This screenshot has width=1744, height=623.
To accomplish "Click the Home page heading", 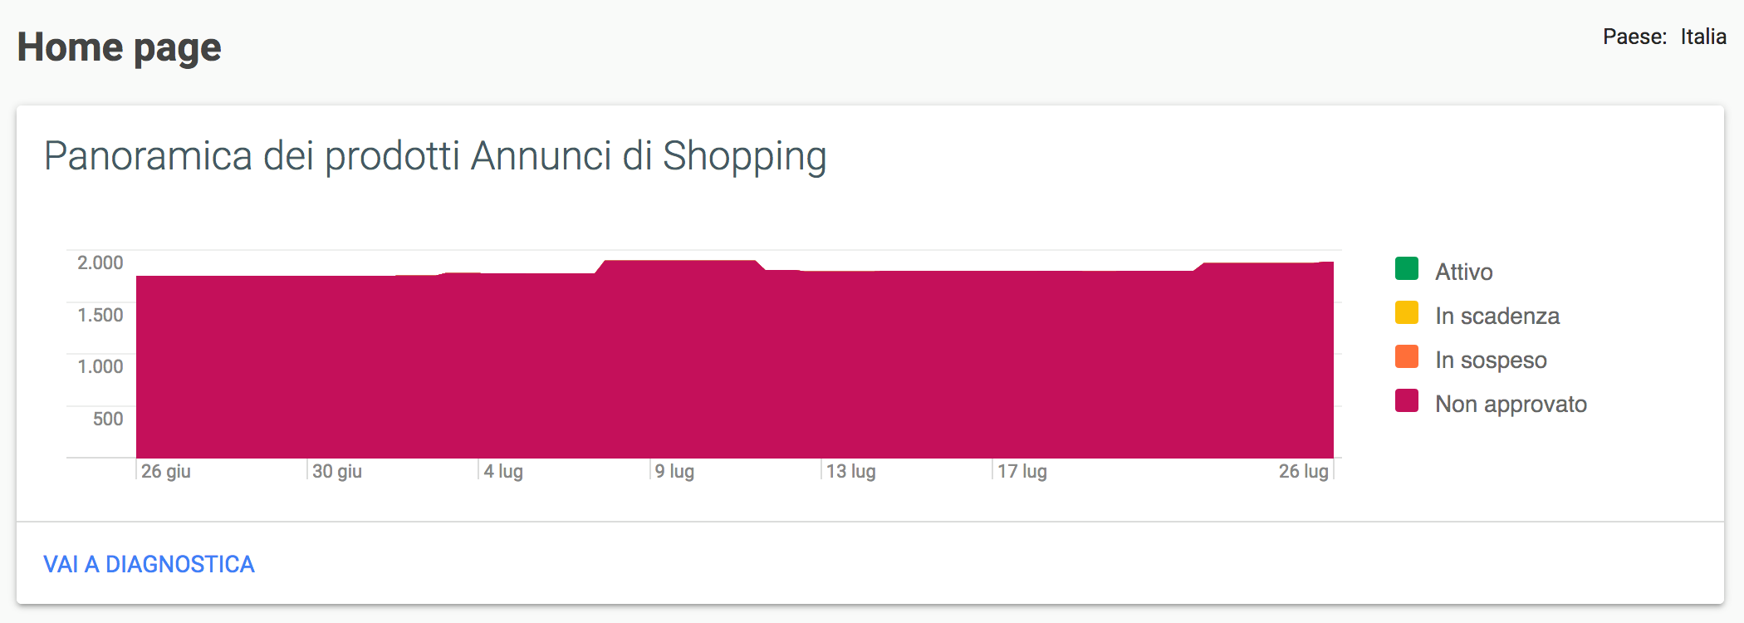I will click(120, 47).
